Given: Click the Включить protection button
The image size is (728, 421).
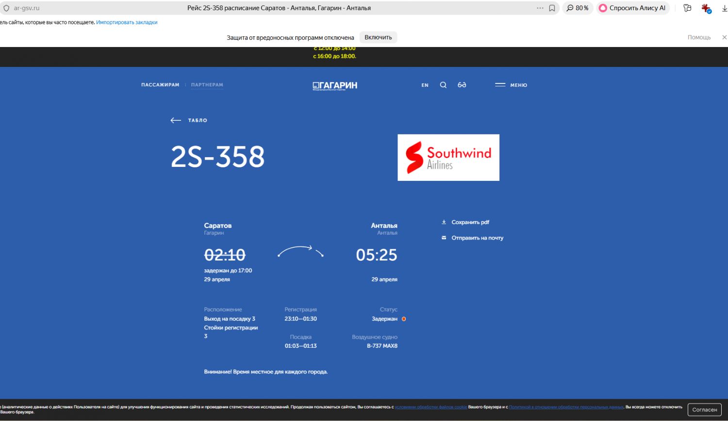Looking at the screenshot, I should (x=378, y=37).
